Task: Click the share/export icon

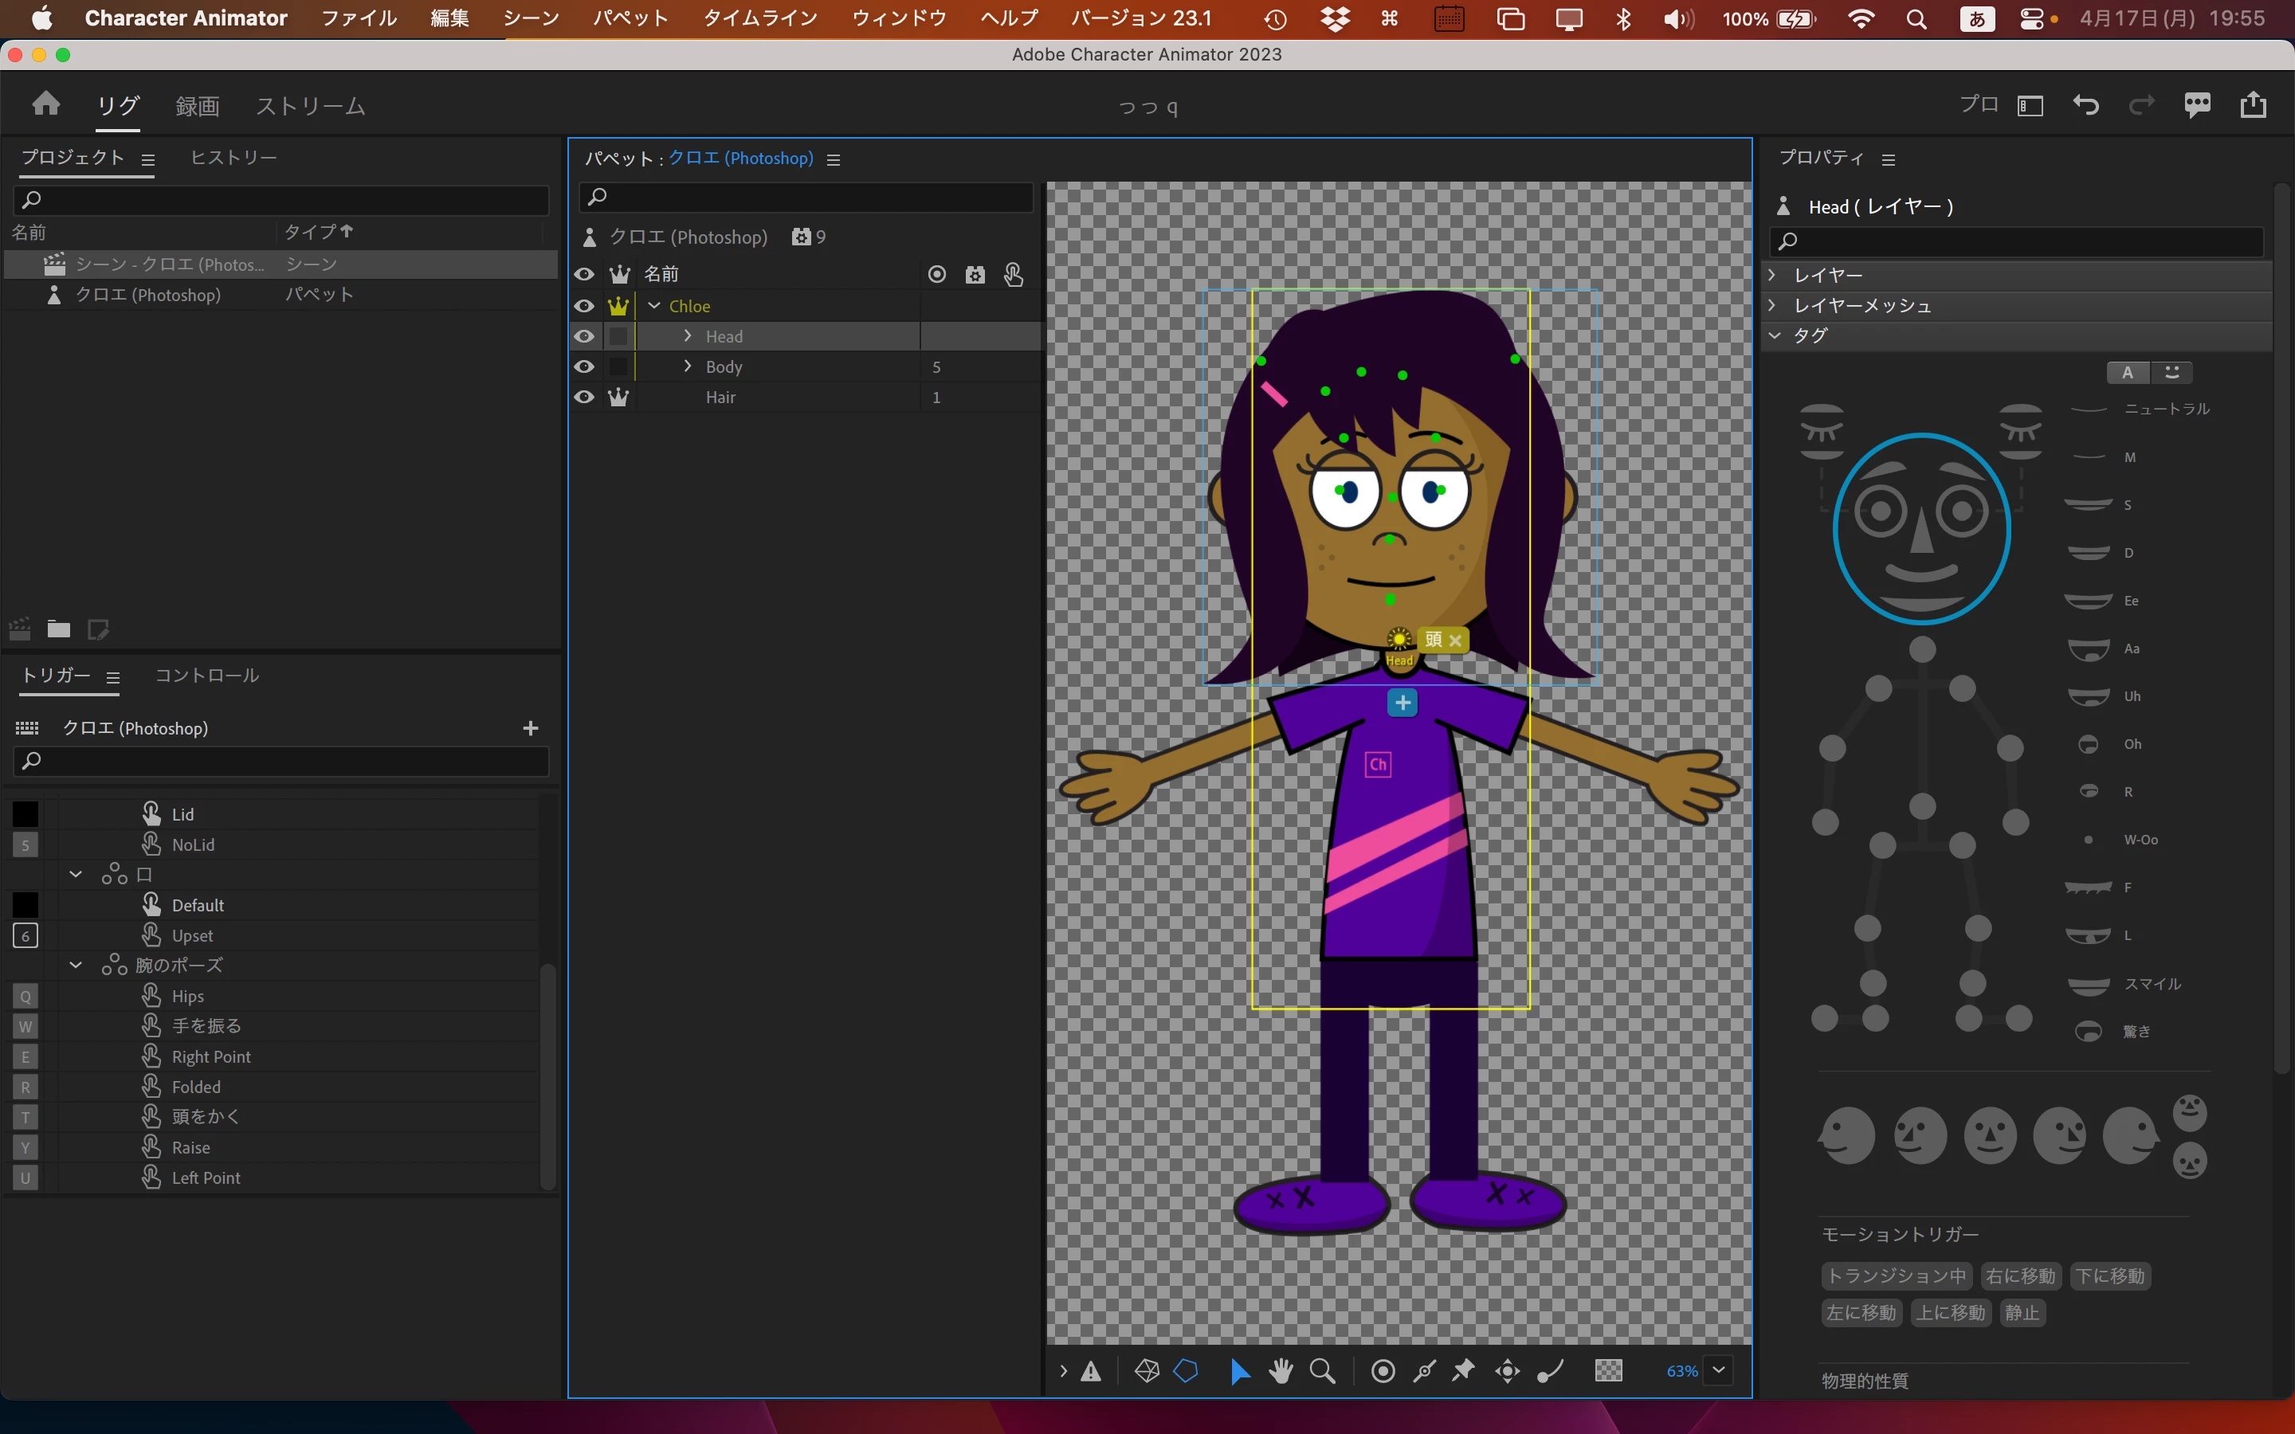Action: point(2254,105)
